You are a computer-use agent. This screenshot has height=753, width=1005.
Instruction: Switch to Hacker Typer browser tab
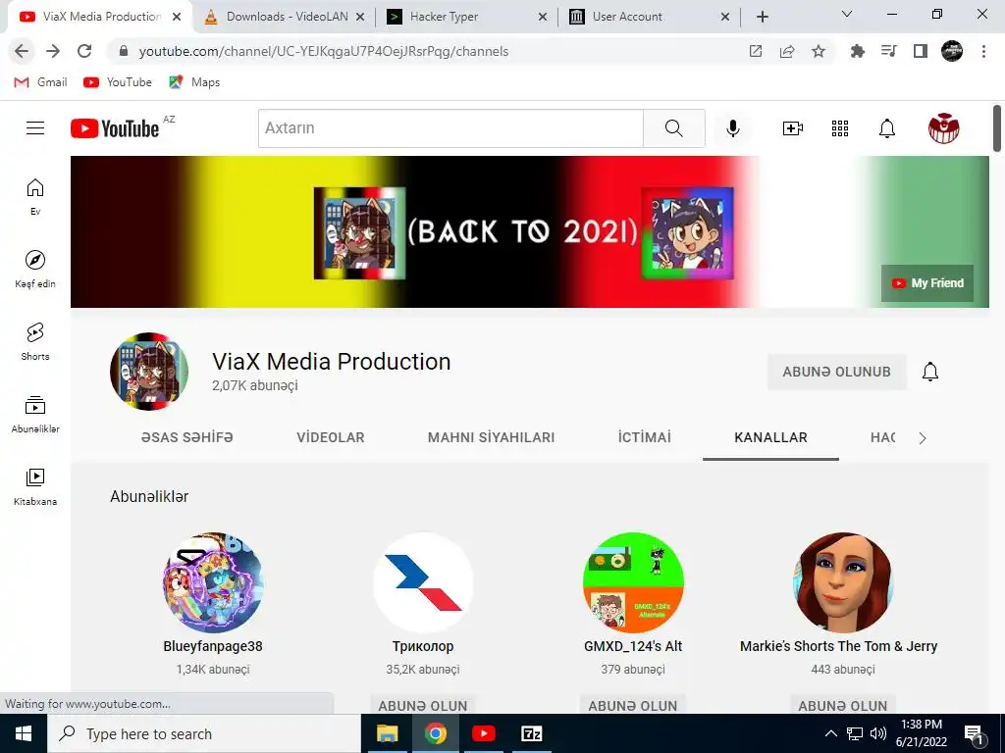[468, 17]
